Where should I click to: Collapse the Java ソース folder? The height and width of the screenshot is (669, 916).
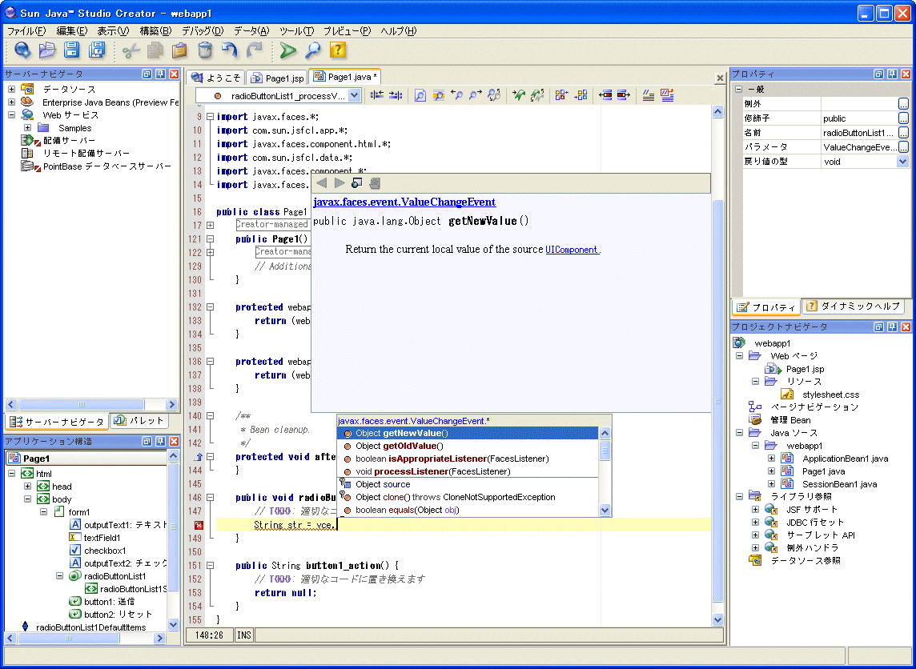click(740, 433)
